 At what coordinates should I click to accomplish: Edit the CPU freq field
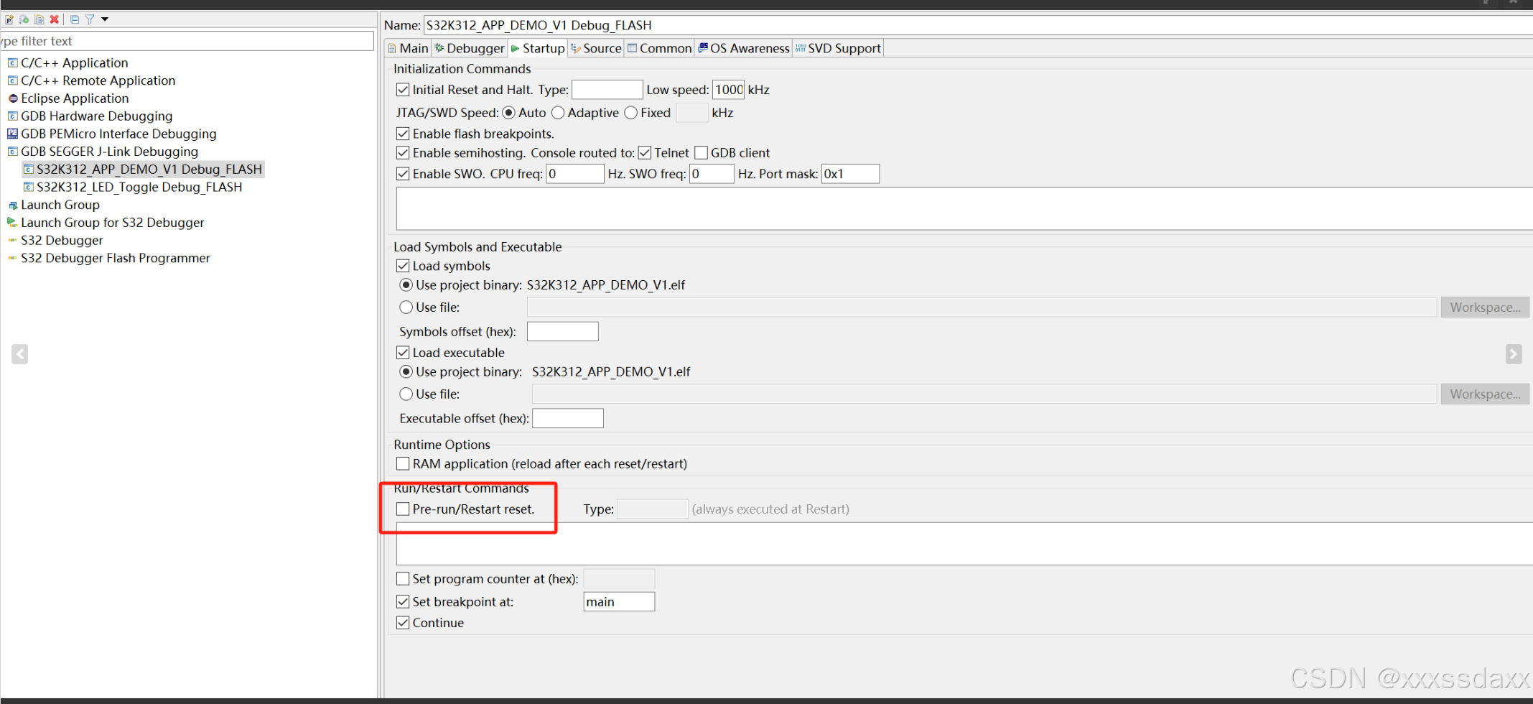tap(575, 174)
